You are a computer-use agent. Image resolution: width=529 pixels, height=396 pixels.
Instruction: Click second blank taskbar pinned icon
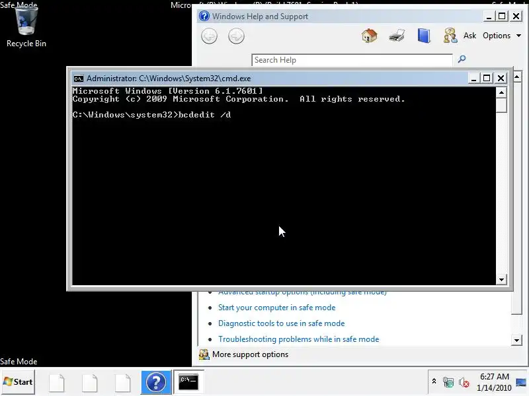90,383
